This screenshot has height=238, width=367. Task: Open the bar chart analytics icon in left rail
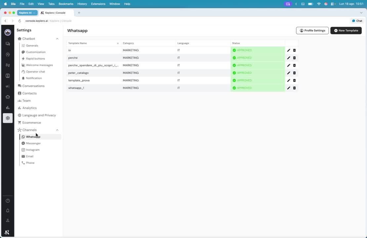pos(8,107)
